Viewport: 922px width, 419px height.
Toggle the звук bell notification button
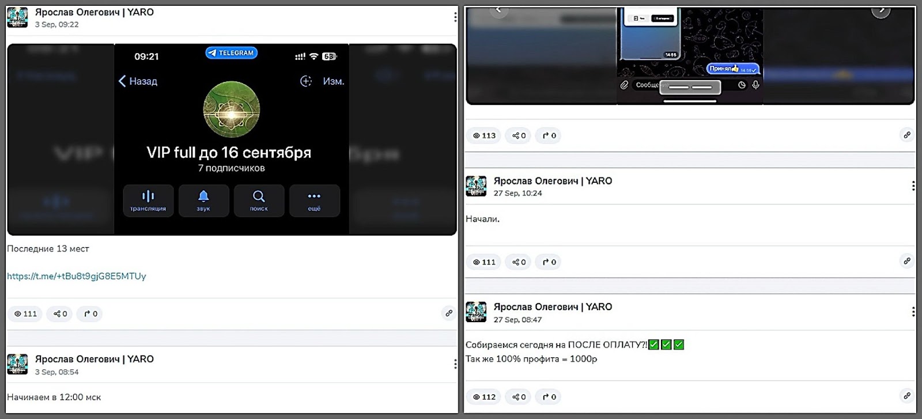click(203, 197)
